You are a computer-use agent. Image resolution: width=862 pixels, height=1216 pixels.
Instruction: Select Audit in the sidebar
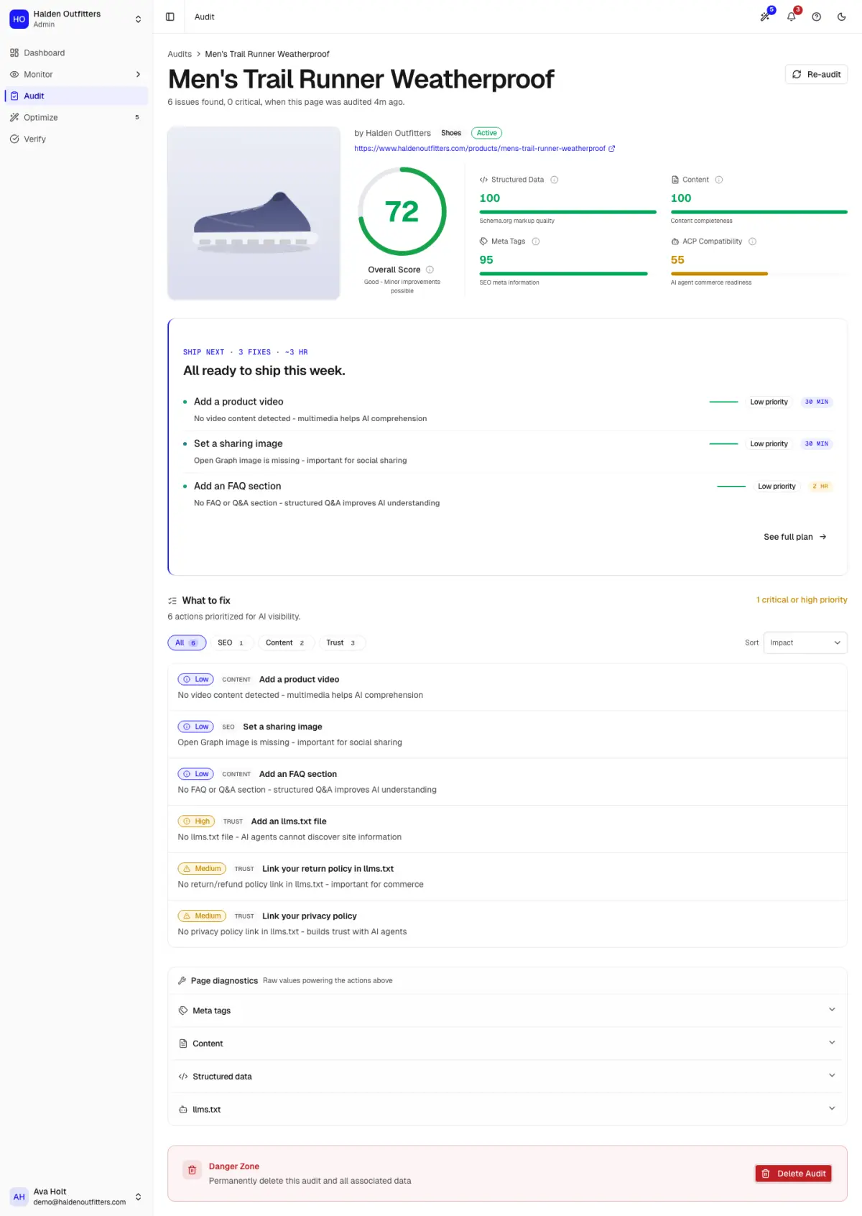pos(76,96)
